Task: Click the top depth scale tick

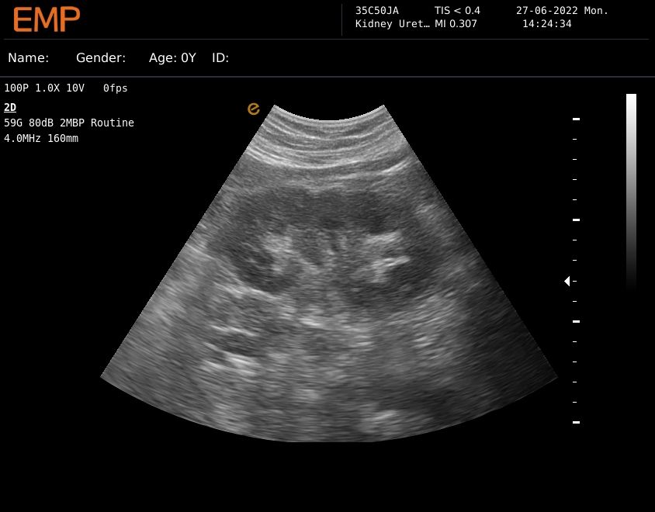Action: pyautogui.click(x=576, y=119)
